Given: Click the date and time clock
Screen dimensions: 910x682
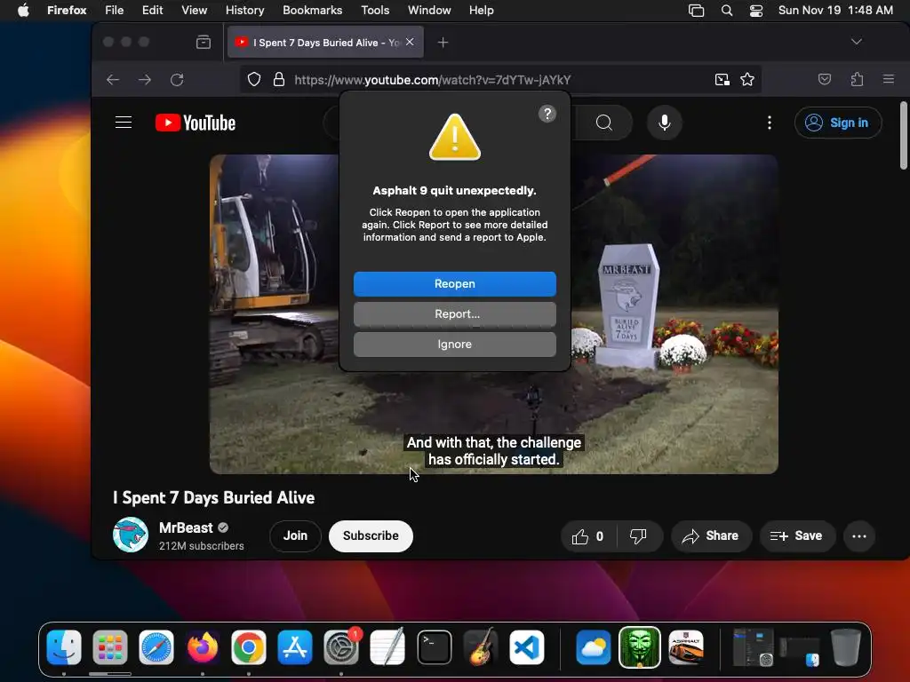Looking at the screenshot, I should point(835,11).
